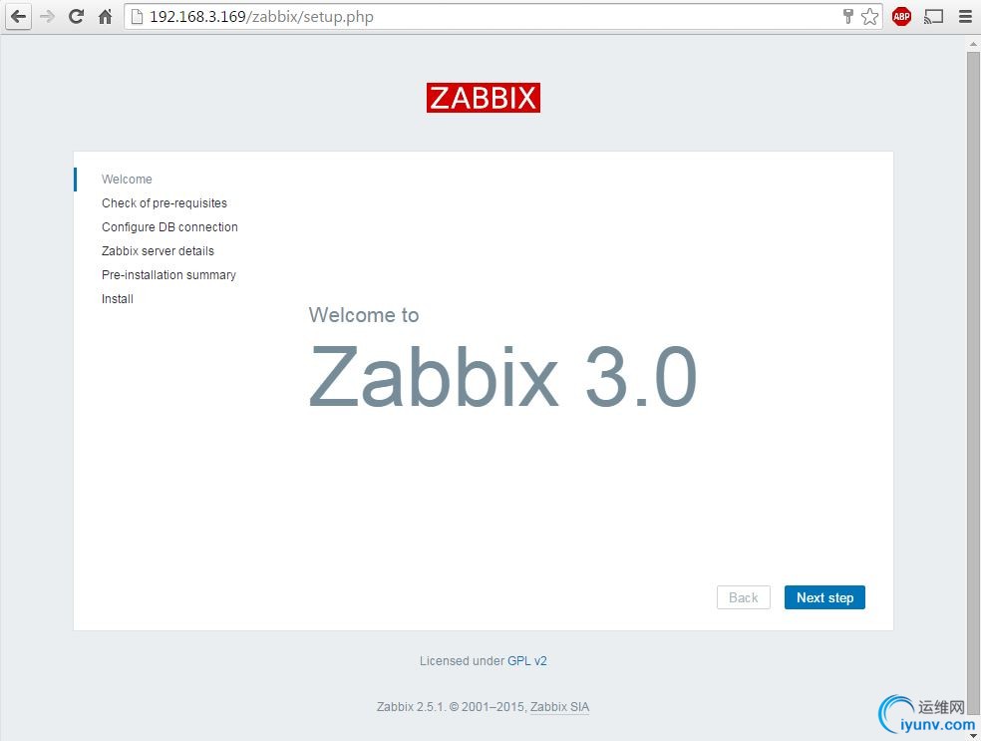Click the Zabbix 3.0 heading text
981x741 pixels.
point(502,377)
